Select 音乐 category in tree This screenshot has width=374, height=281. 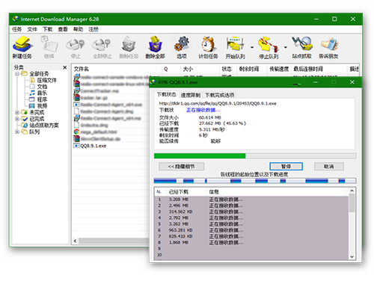(x=38, y=93)
